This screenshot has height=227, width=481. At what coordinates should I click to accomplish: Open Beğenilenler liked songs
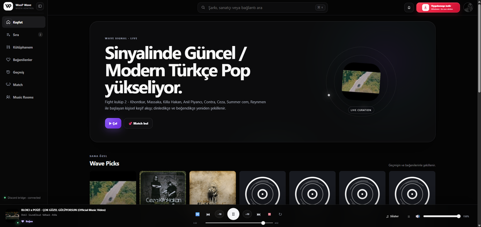click(24, 59)
